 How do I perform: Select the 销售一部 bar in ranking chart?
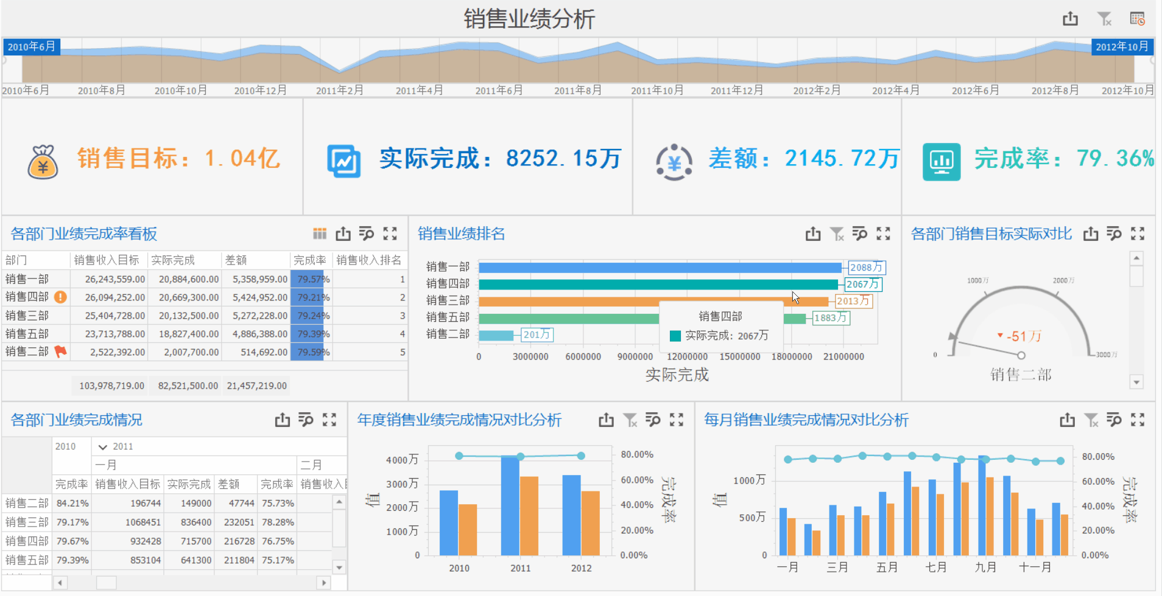660,268
